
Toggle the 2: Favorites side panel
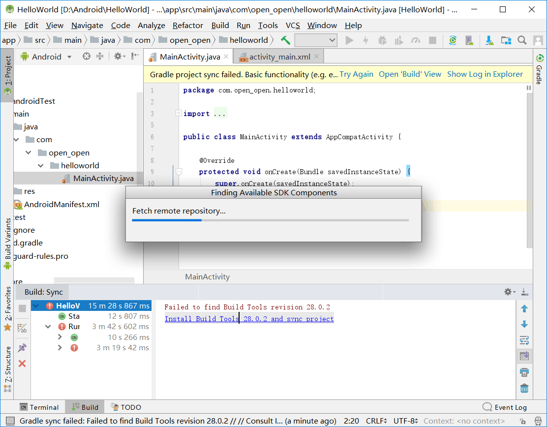pyautogui.click(x=8, y=308)
